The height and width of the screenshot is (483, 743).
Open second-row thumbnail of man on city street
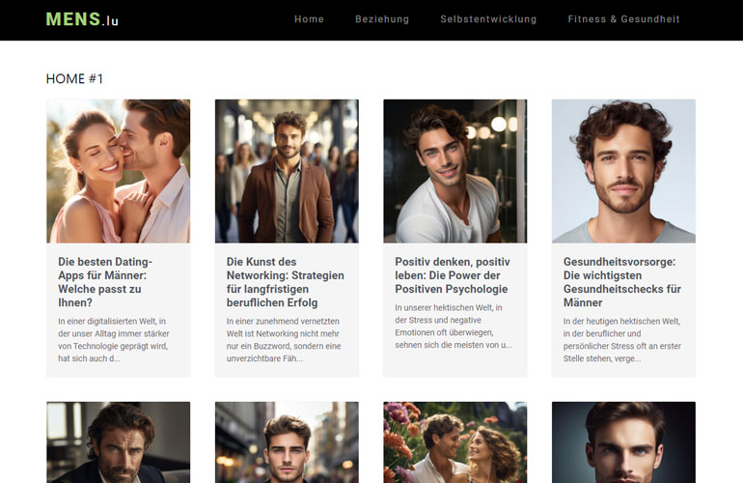pos(287,442)
